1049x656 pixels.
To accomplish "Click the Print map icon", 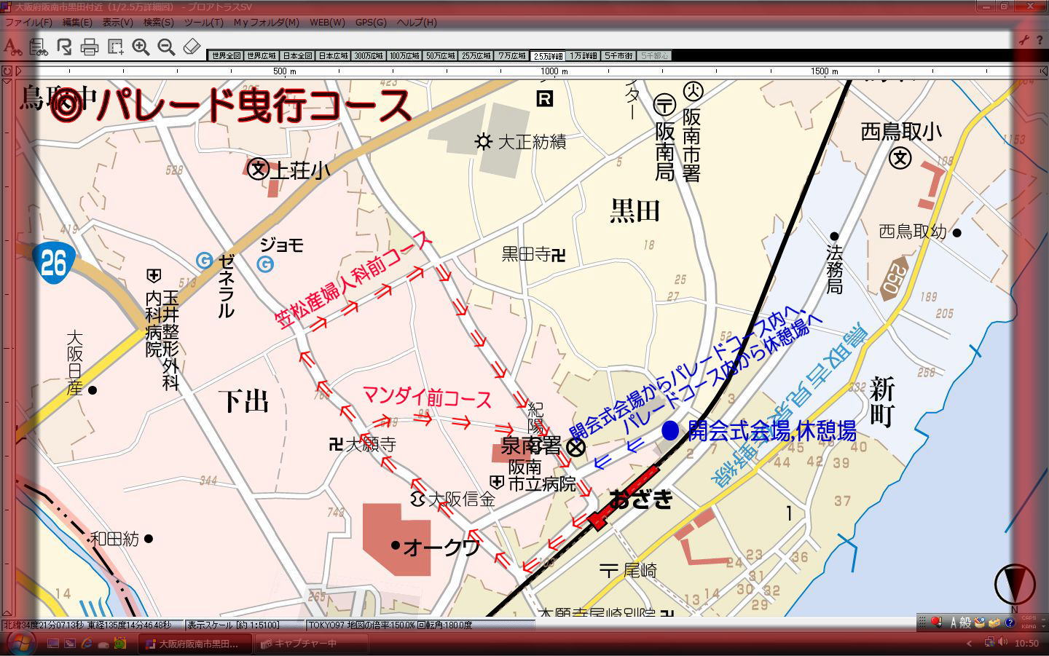I will (x=90, y=47).
